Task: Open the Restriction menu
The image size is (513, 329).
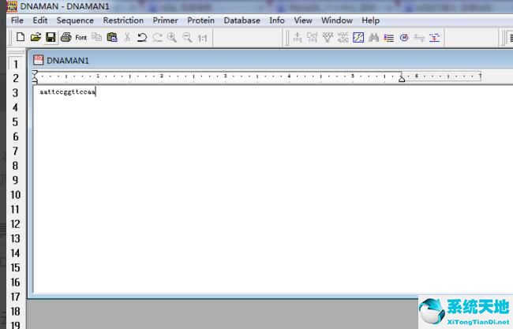Action: [123, 21]
